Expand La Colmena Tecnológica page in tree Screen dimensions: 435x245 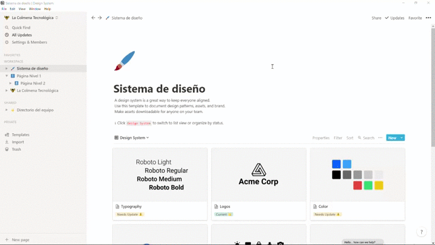click(7, 90)
